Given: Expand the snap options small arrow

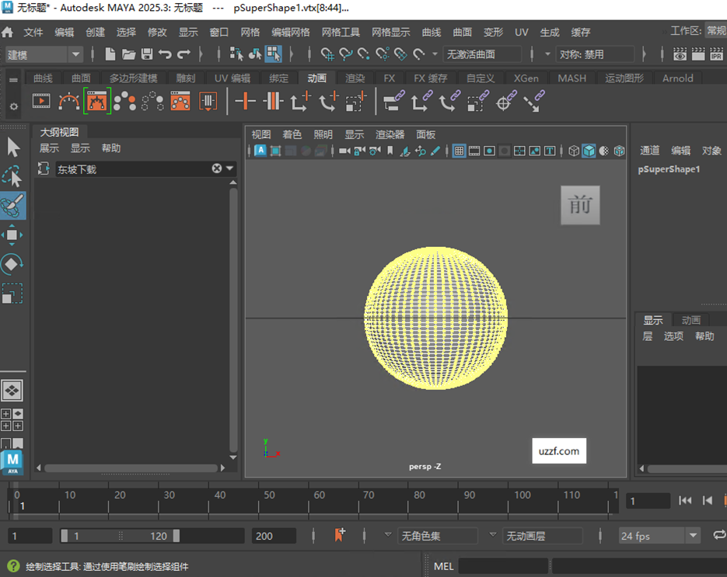Looking at the screenshot, I should tap(435, 54).
